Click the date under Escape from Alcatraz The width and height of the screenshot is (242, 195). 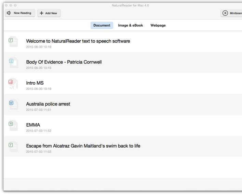(39, 152)
